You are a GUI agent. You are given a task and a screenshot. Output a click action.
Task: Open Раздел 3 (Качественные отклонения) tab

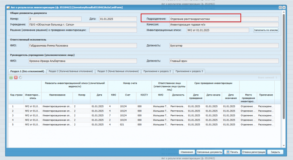118,71
